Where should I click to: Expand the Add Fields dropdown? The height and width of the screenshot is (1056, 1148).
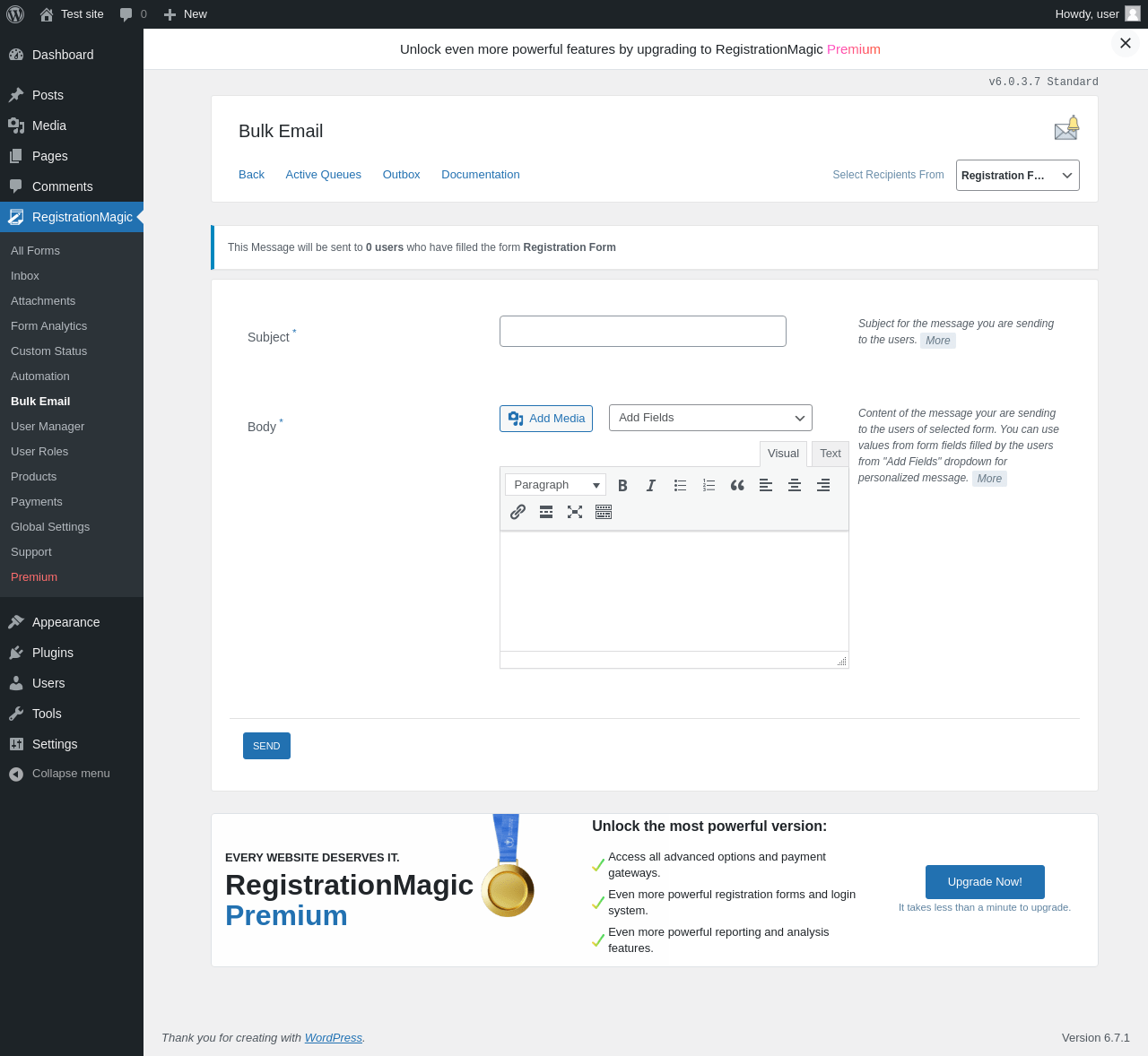pyautogui.click(x=710, y=418)
